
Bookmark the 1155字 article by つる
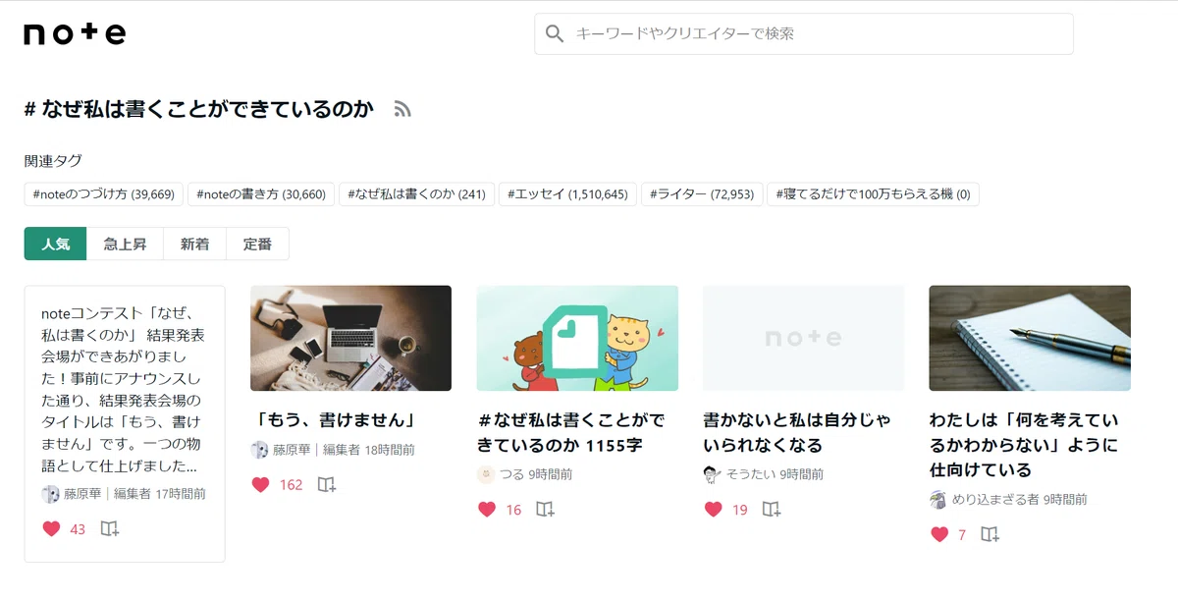tap(545, 509)
